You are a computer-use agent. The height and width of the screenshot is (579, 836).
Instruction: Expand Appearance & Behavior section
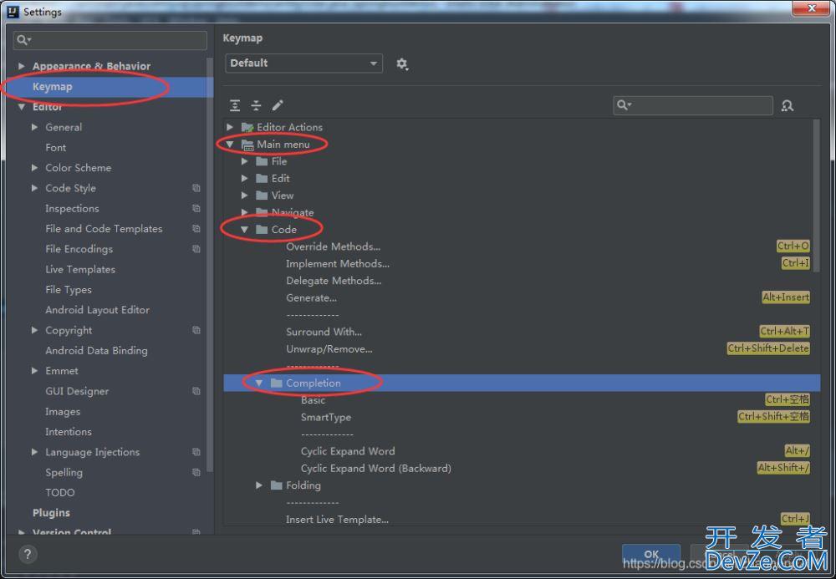[x=22, y=66]
